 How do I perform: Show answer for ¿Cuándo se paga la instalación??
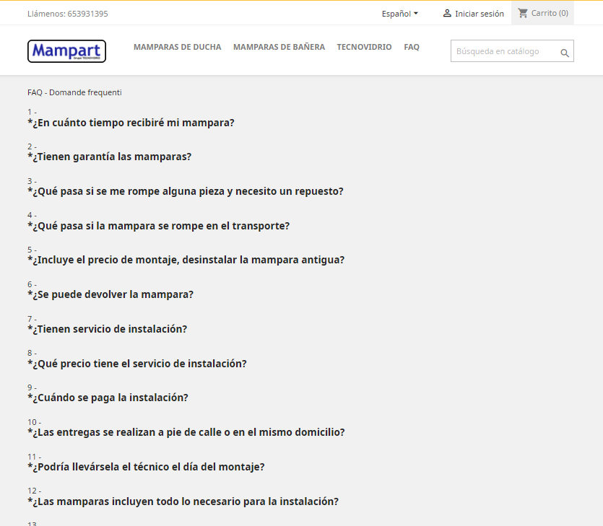(108, 398)
